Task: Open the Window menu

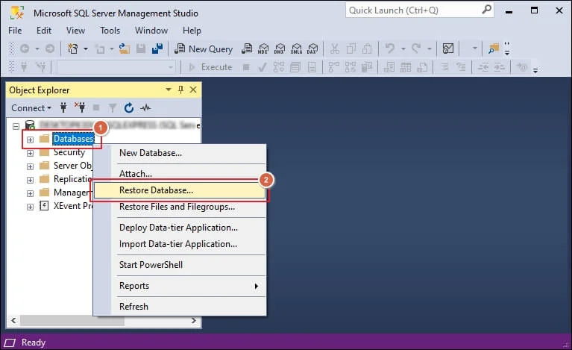Action: click(x=151, y=31)
